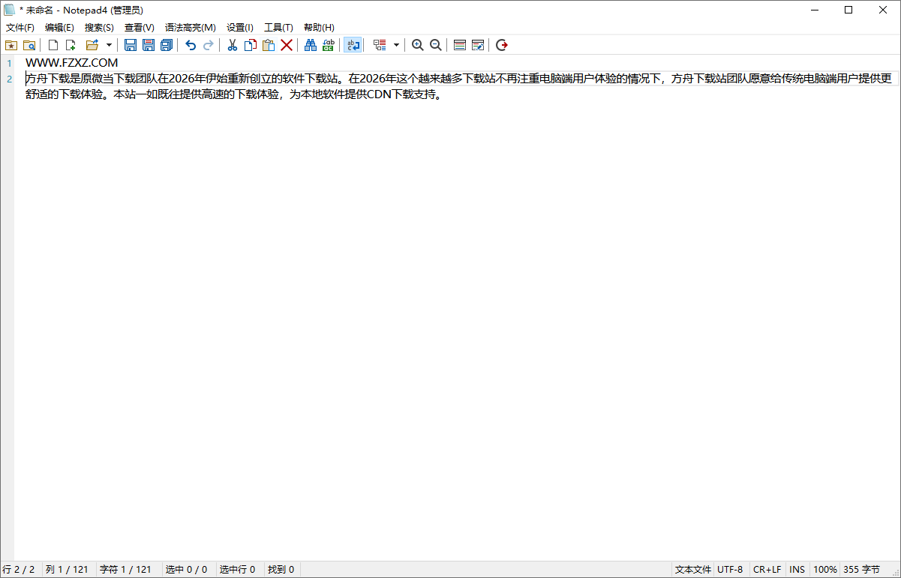Screen dimensions: 901x578
Task: Click the Save toolbar icon
Action: (x=130, y=45)
